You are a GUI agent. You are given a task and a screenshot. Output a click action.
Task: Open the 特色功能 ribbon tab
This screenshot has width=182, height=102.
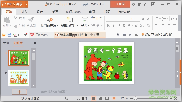point(124,12)
